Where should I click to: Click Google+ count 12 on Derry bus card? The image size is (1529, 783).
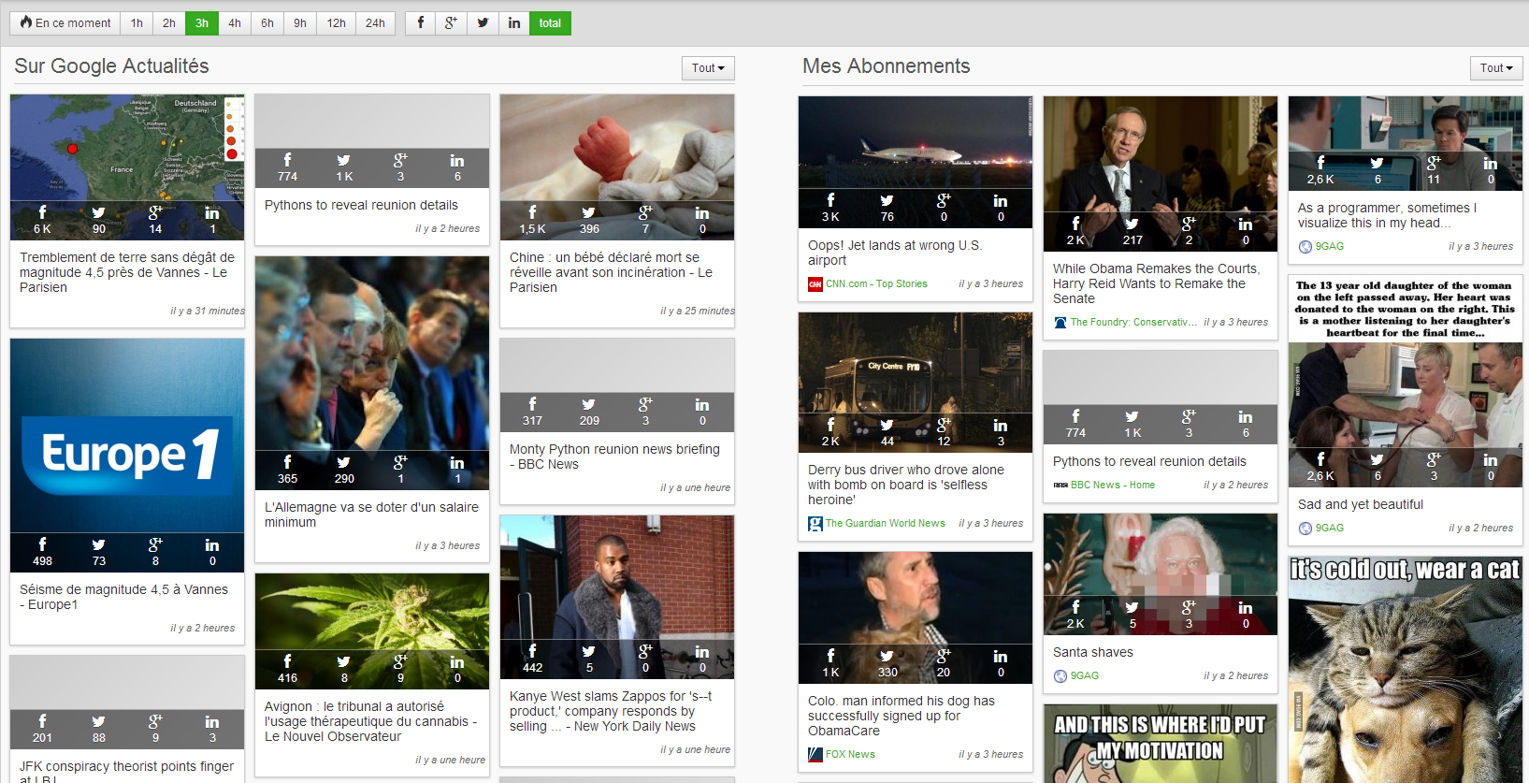(944, 432)
